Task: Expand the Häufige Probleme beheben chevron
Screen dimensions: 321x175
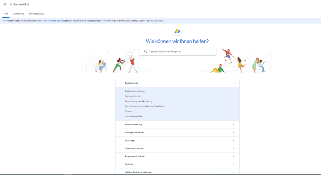Action: (x=234, y=172)
